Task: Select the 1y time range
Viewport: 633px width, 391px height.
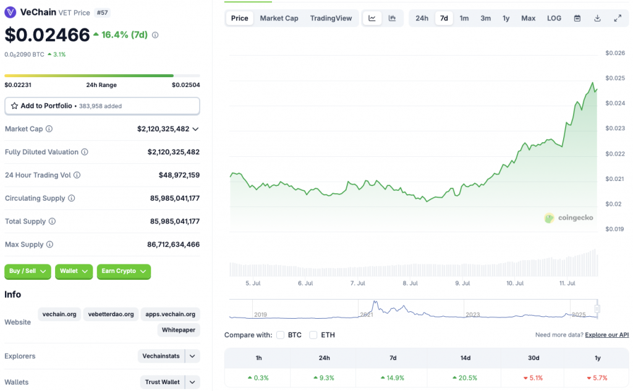Action: click(x=506, y=18)
